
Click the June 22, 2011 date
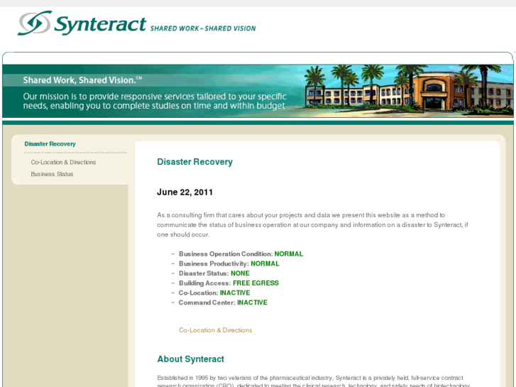(185, 192)
